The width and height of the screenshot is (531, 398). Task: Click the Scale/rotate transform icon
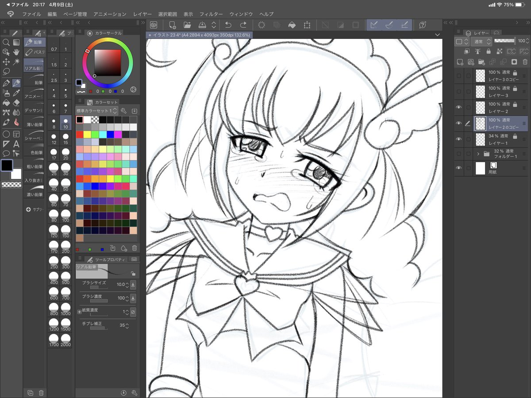(307, 25)
